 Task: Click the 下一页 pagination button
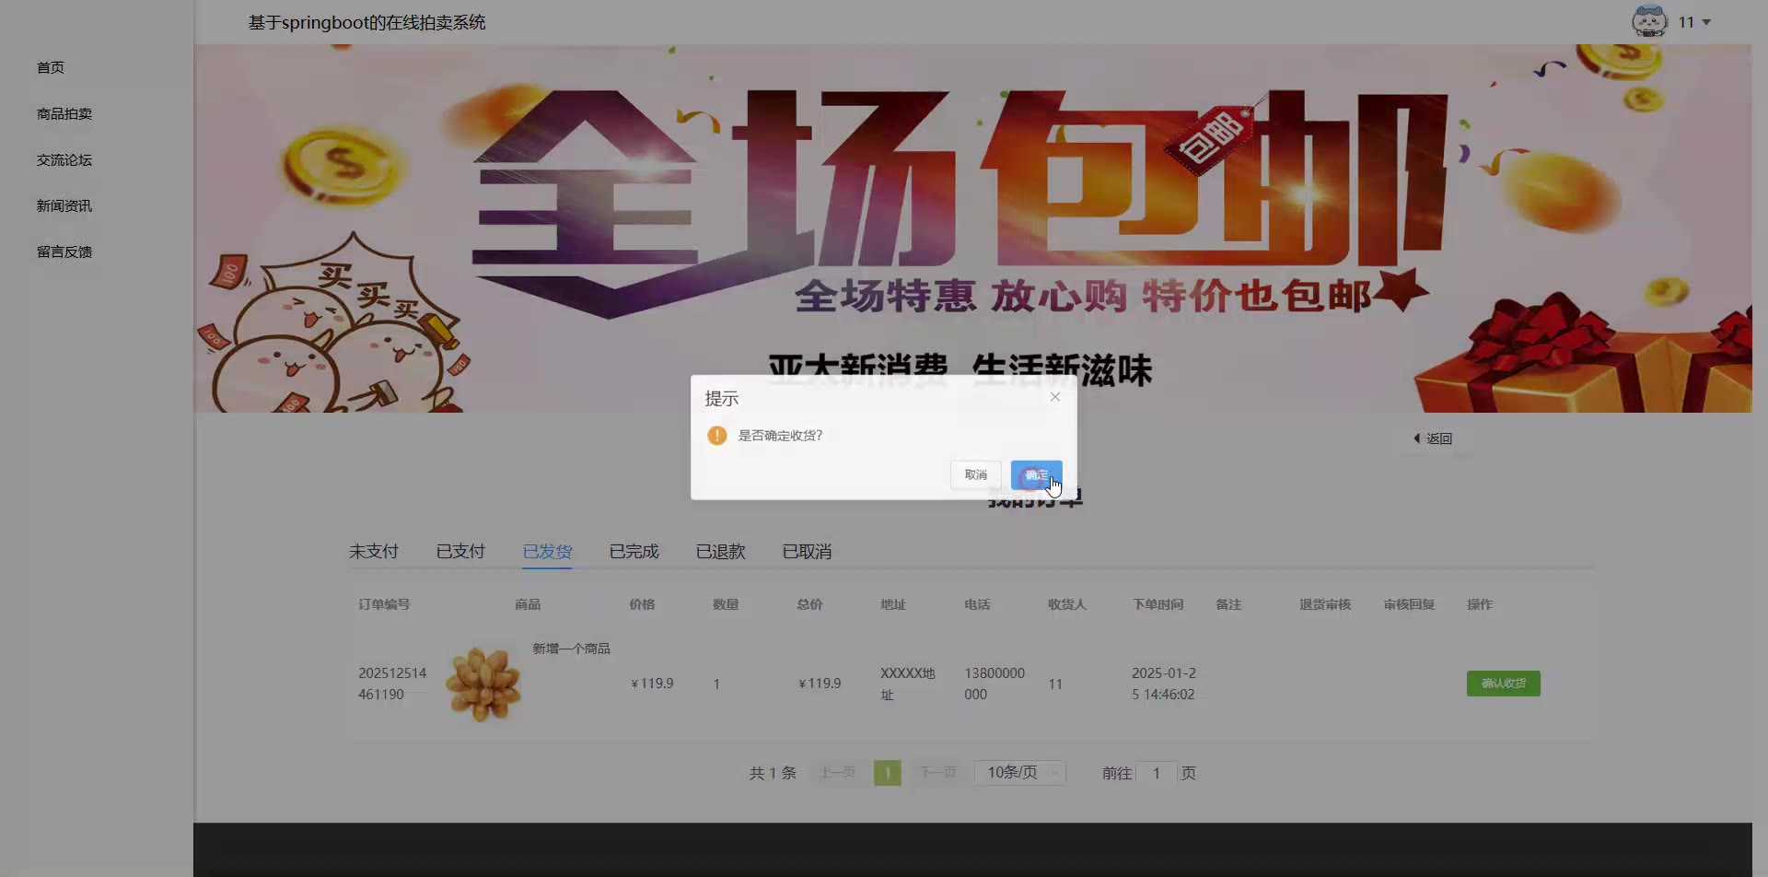point(938,773)
